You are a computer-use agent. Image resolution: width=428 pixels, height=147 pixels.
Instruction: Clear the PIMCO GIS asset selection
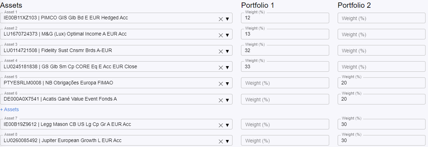coord(221,19)
